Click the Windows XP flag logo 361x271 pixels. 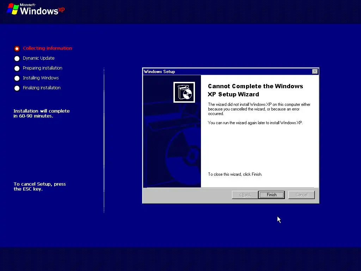(13, 9)
